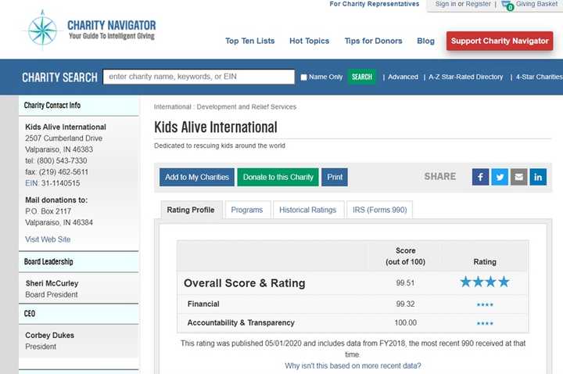Click the green SEARCH button
Viewport: 563px width, 374px height.
pos(362,77)
